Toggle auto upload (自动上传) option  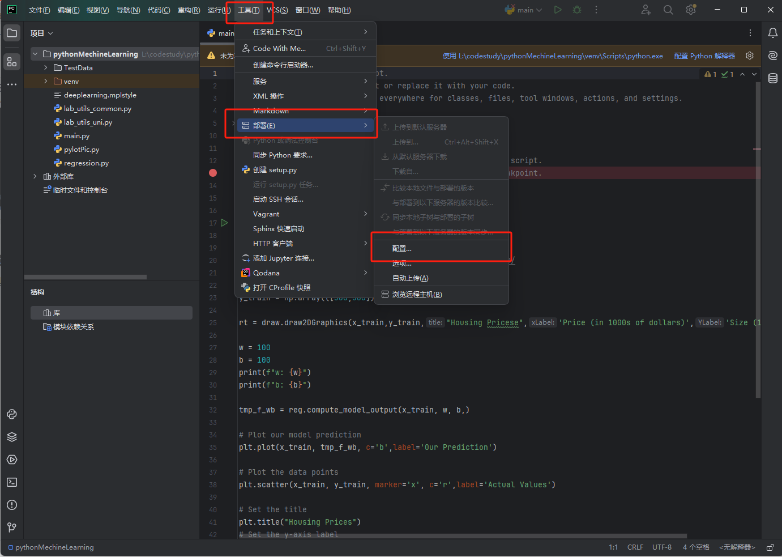(x=410, y=278)
